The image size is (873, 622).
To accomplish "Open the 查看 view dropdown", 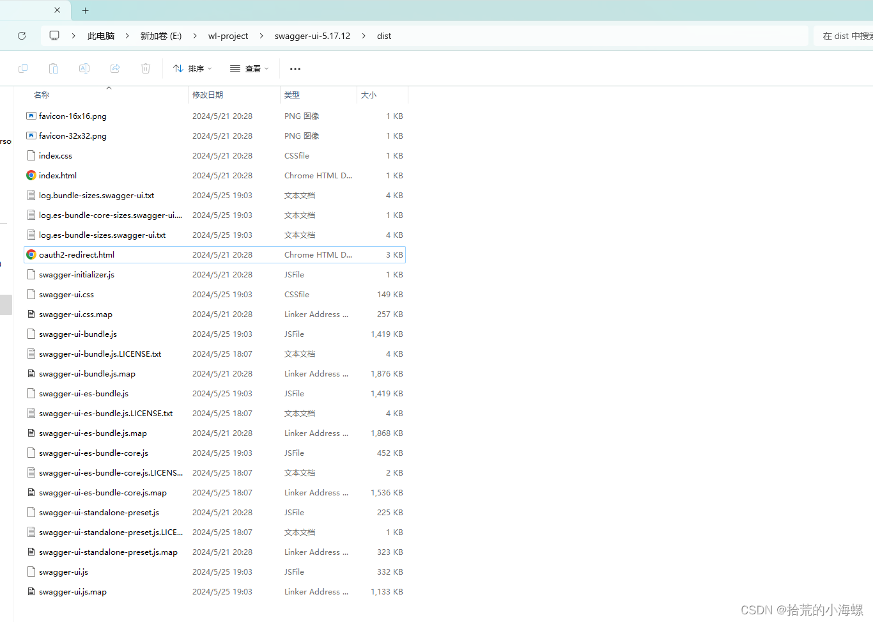I will pos(249,68).
